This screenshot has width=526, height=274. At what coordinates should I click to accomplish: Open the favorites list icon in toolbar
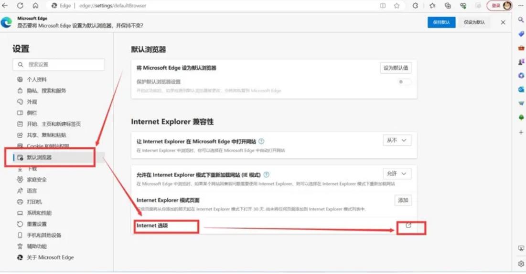[x=432, y=6]
